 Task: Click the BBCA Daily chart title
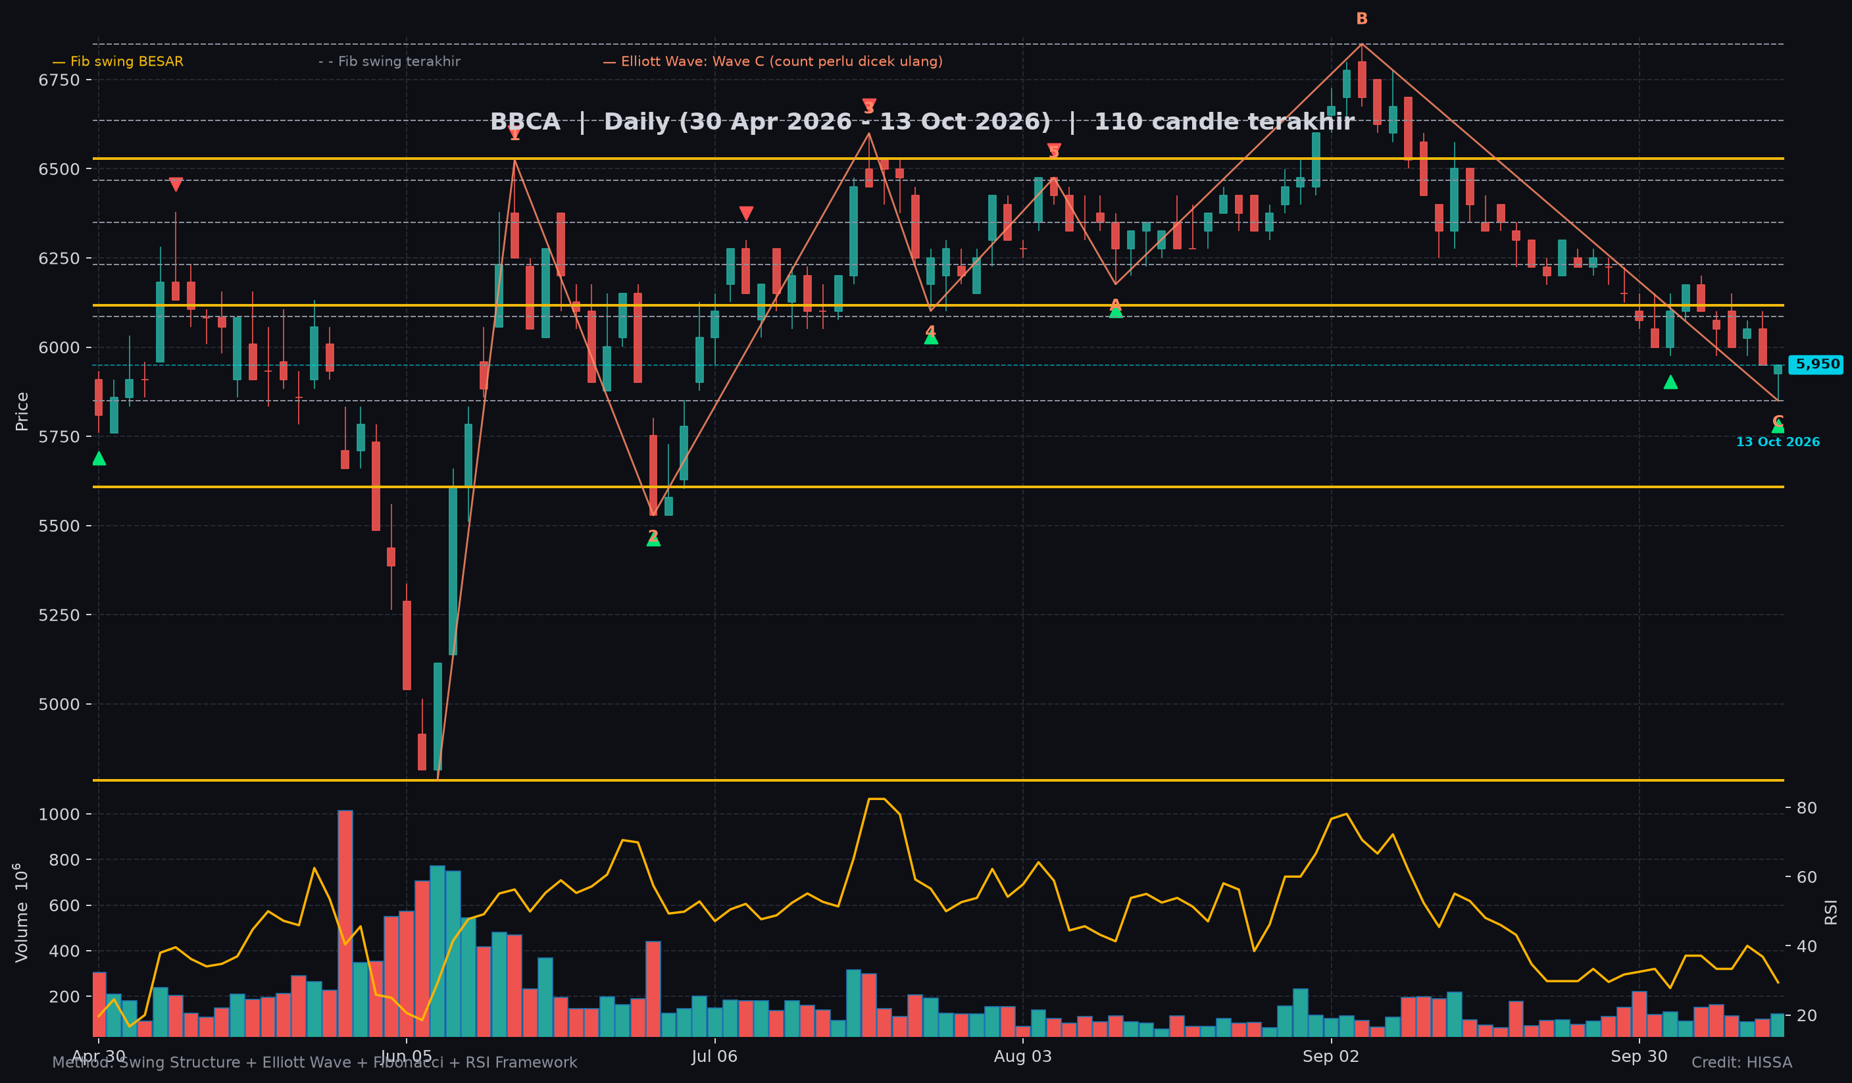click(x=922, y=122)
